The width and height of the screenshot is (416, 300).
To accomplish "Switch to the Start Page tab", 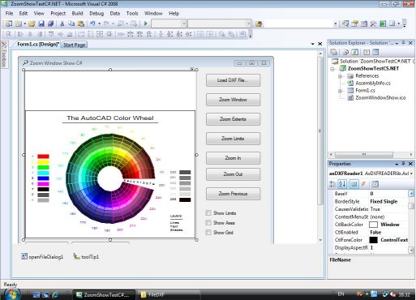I will click(x=75, y=45).
